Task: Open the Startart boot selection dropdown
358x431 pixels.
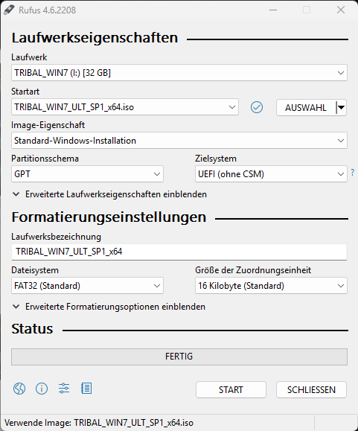Action: point(125,107)
